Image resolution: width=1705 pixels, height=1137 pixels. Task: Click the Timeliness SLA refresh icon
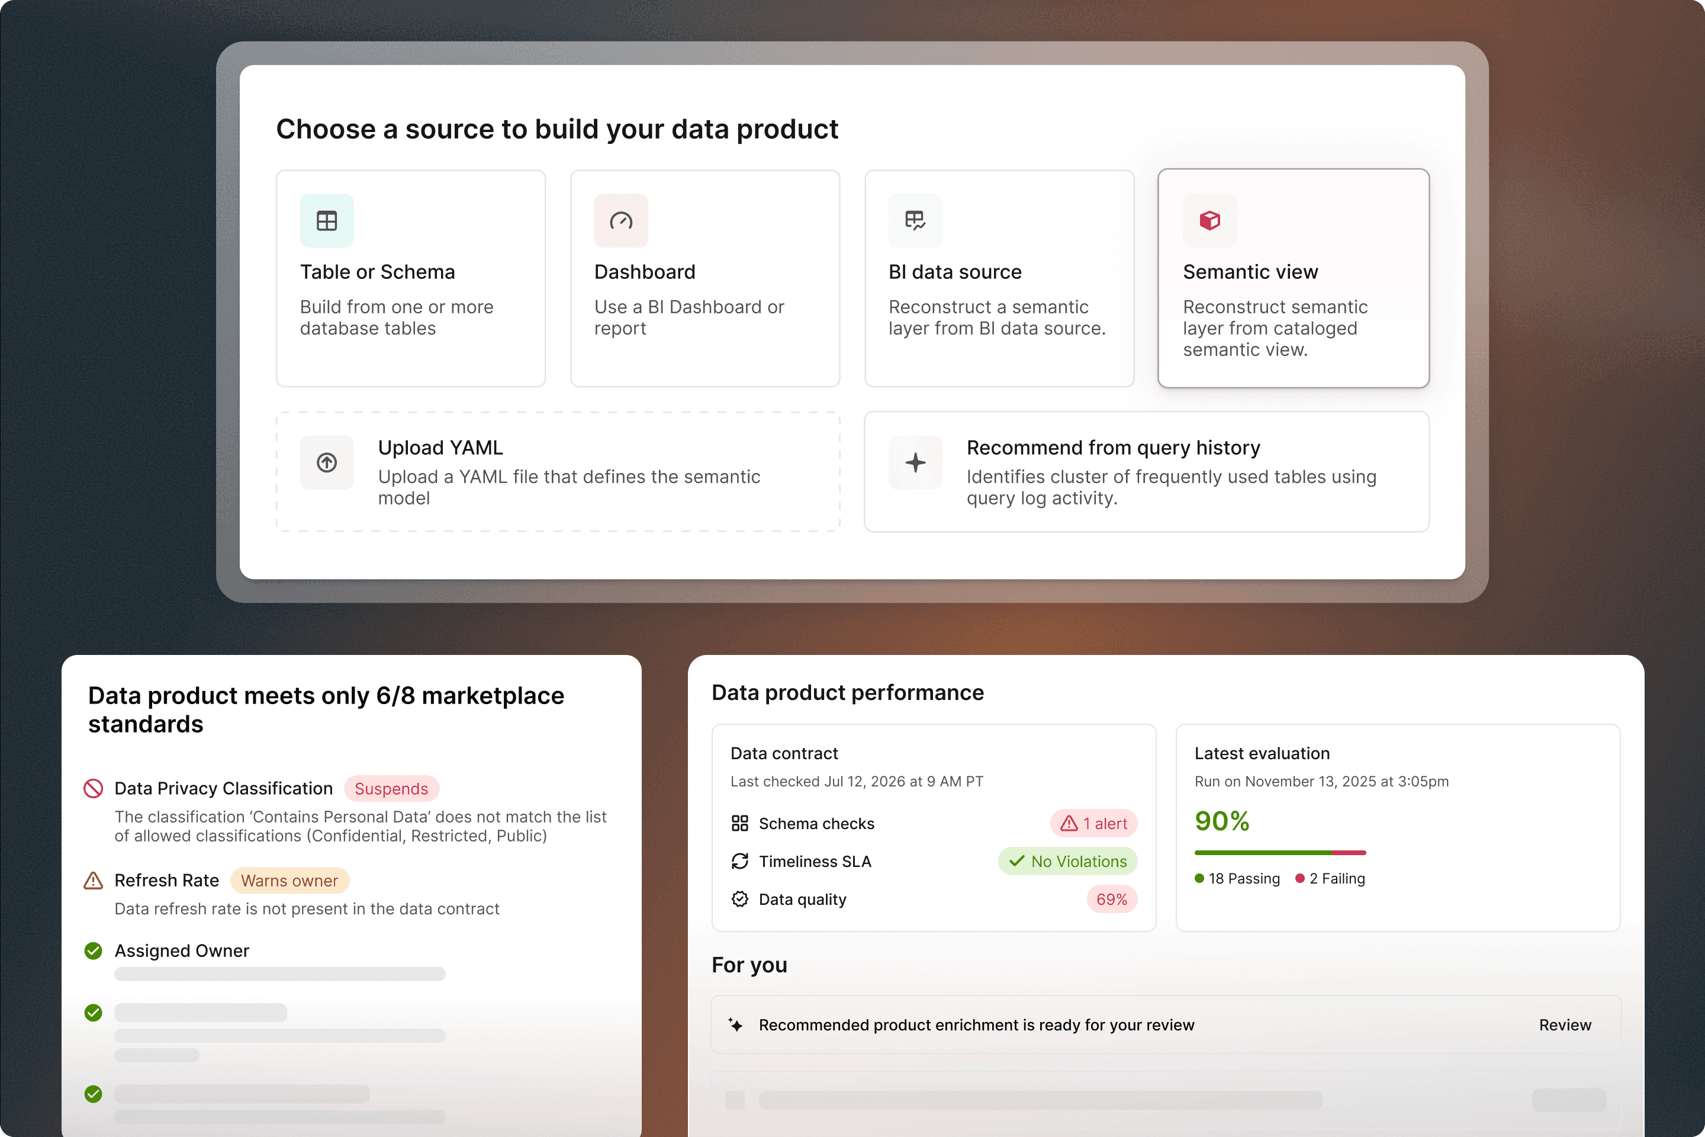point(739,860)
